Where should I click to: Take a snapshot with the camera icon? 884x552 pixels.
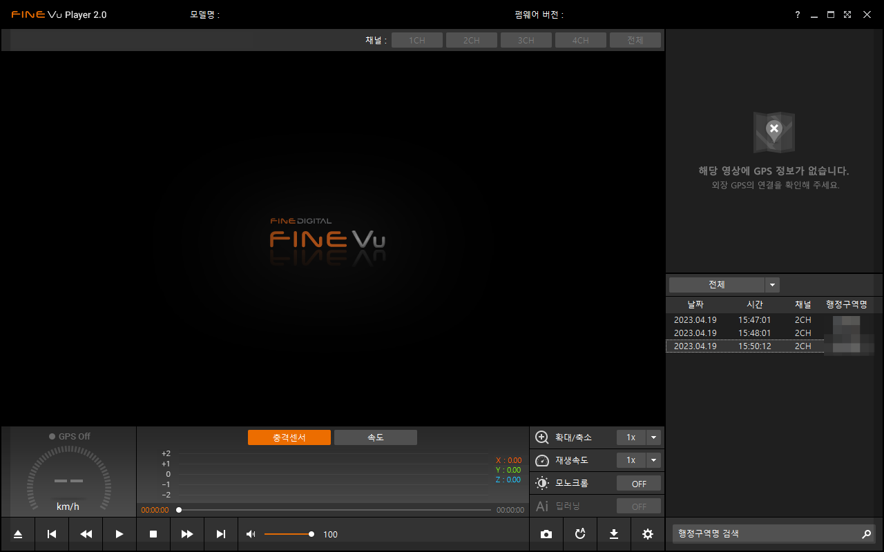546,534
